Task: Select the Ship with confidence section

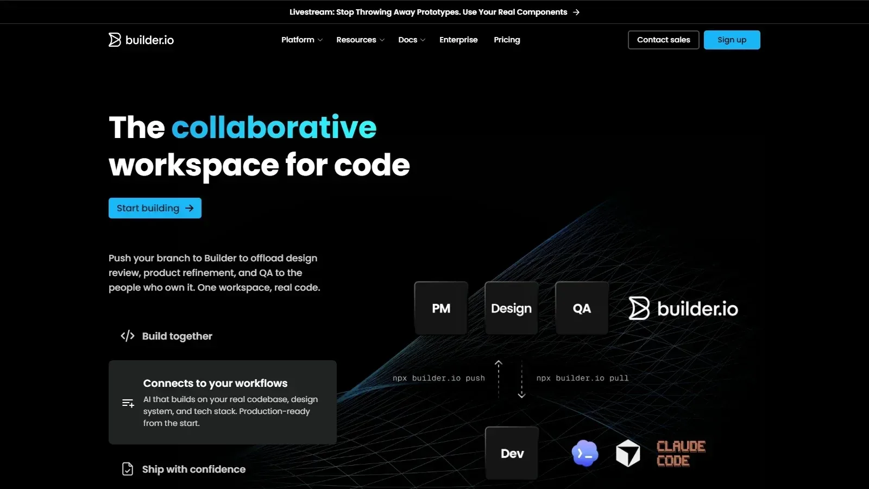Action: click(223, 469)
